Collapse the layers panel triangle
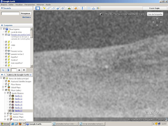 pos(2,75)
